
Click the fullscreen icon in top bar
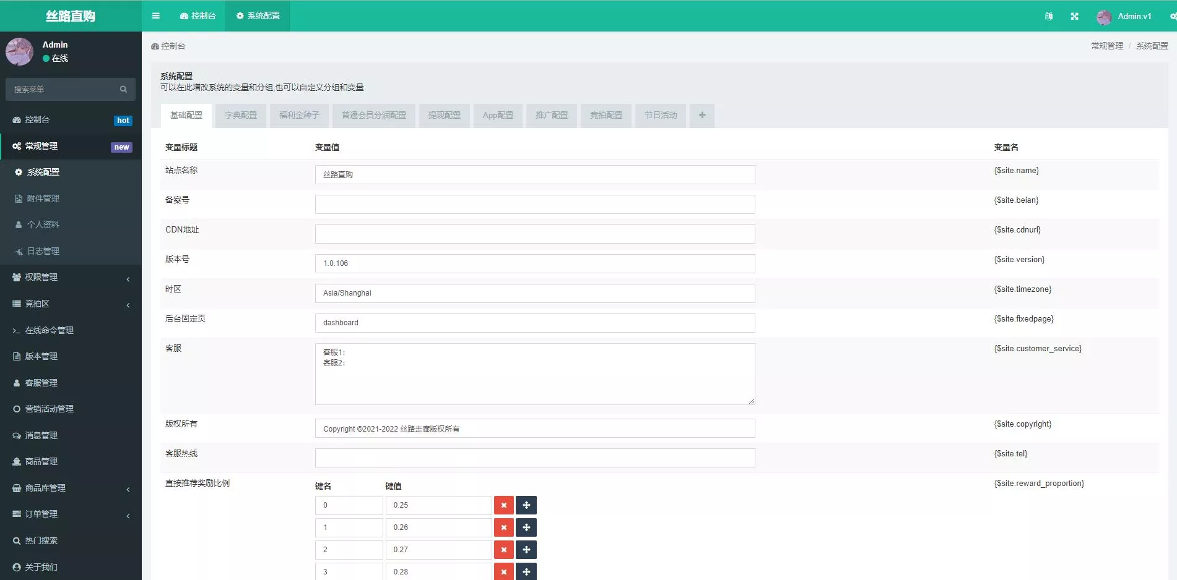[1074, 17]
